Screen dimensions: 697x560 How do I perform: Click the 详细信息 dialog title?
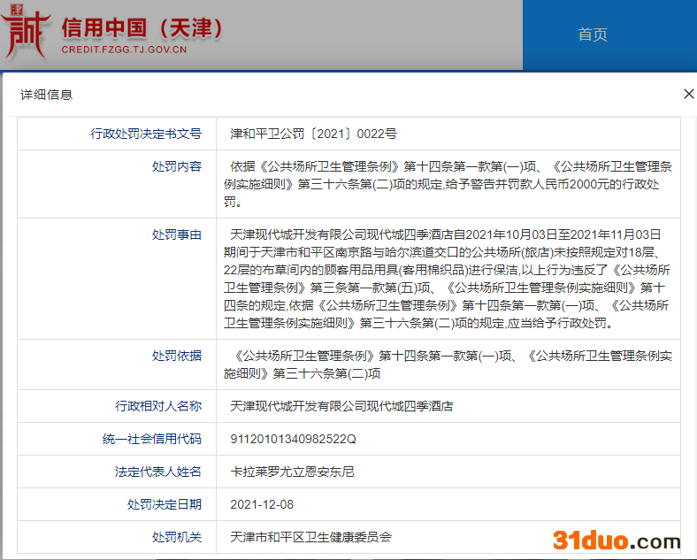click(46, 95)
